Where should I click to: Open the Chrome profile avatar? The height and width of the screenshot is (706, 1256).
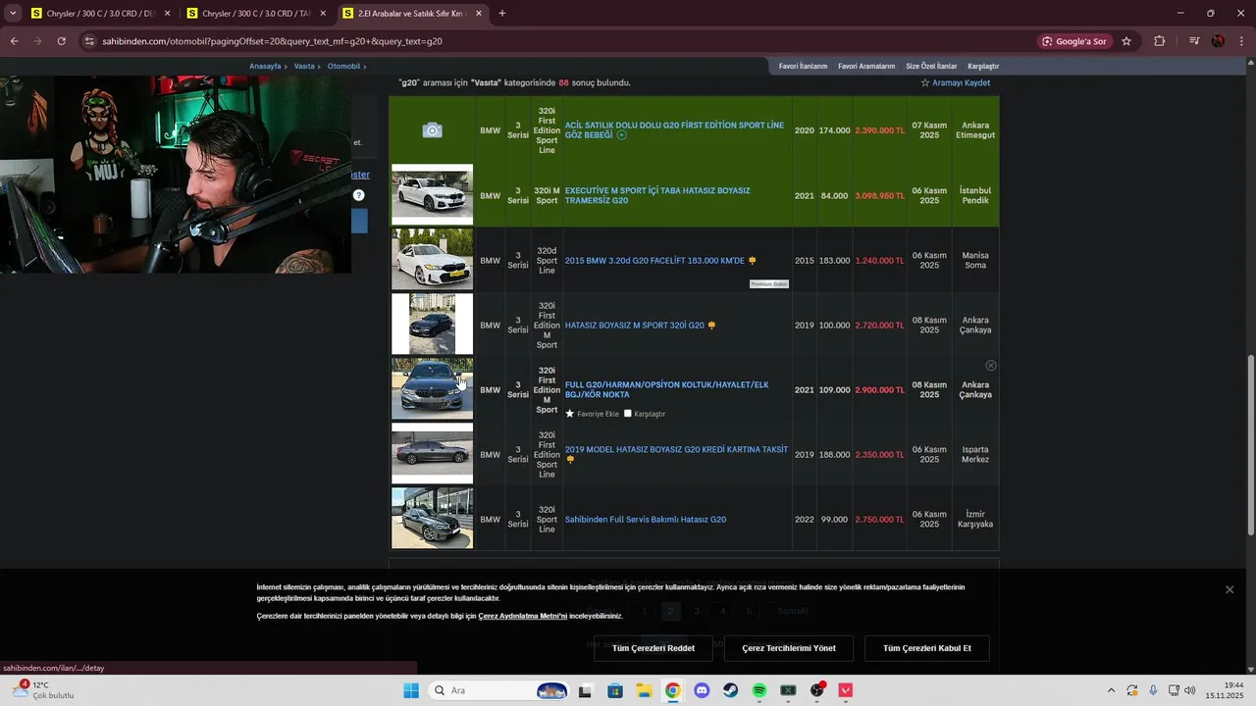tap(1218, 41)
